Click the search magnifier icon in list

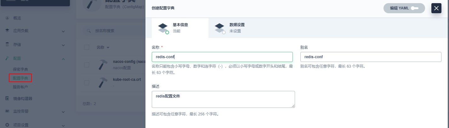point(89,31)
